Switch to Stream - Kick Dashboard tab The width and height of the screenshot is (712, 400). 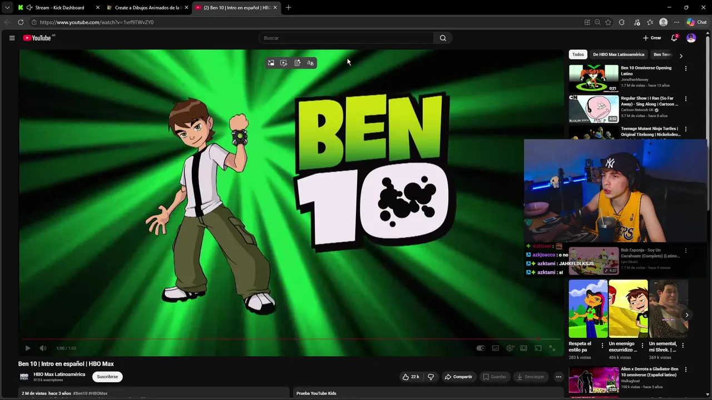click(60, 8)
